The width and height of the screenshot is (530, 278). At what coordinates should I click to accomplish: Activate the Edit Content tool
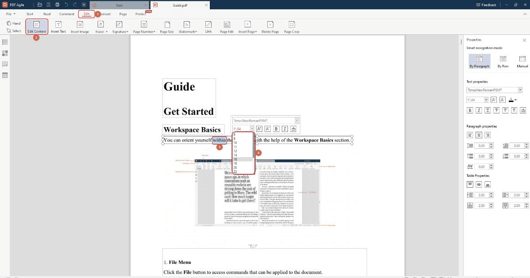click(x=37, y=27)
